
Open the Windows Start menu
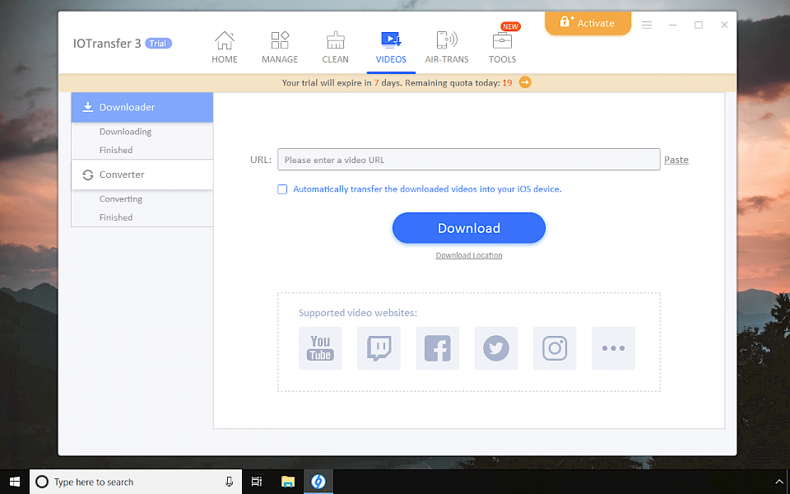tap(15, 482)
